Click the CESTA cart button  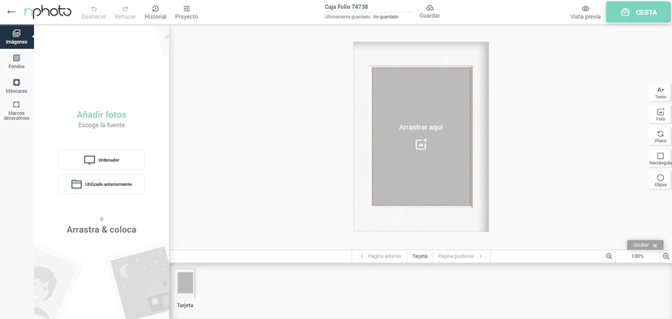[639, 12]
